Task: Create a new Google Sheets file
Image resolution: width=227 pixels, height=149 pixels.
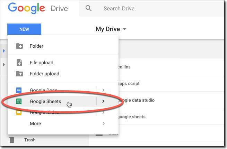Action: (x=45, y=101)
